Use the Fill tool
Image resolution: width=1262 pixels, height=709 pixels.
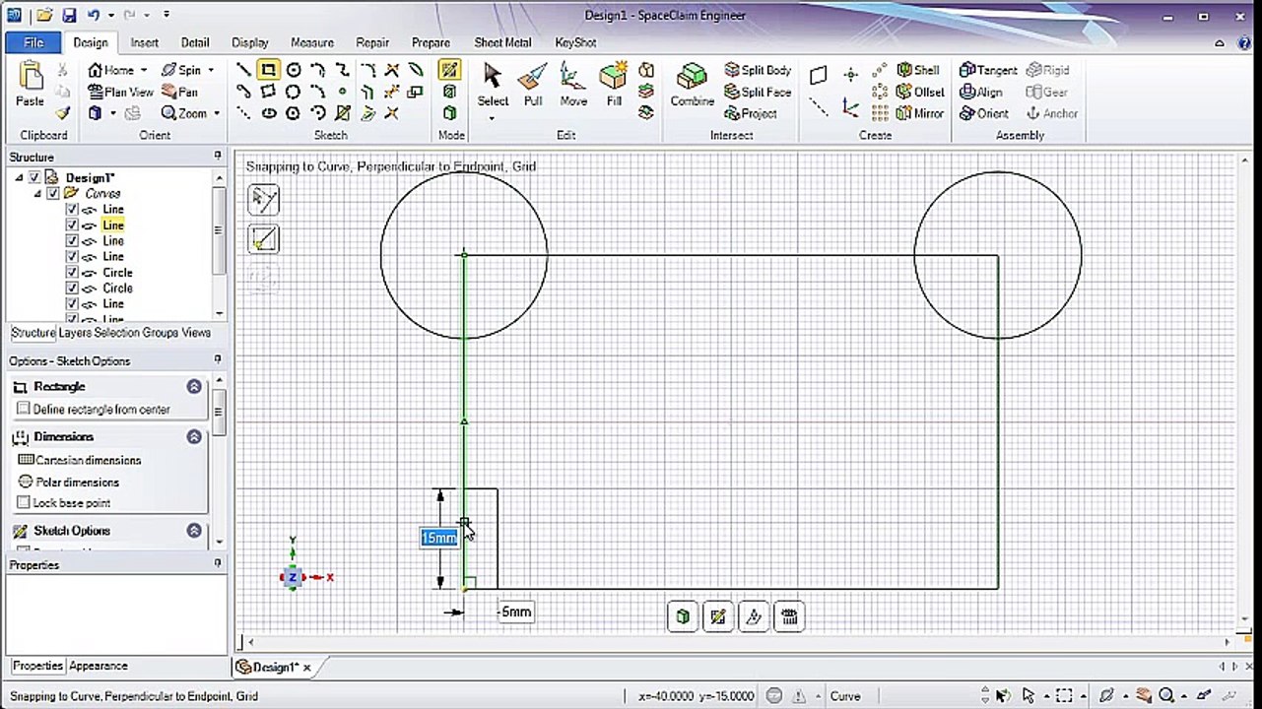[x=614, y=85]
